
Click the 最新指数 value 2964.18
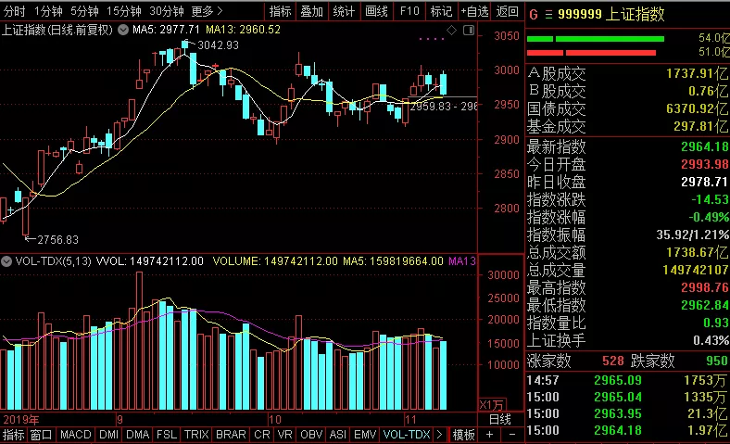(x=704, y=147)
